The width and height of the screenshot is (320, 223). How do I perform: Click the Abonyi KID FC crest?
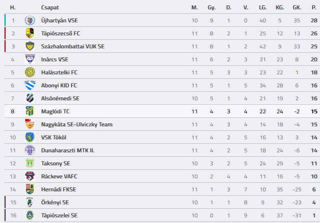pyautogui.click(x=30, y=85)
